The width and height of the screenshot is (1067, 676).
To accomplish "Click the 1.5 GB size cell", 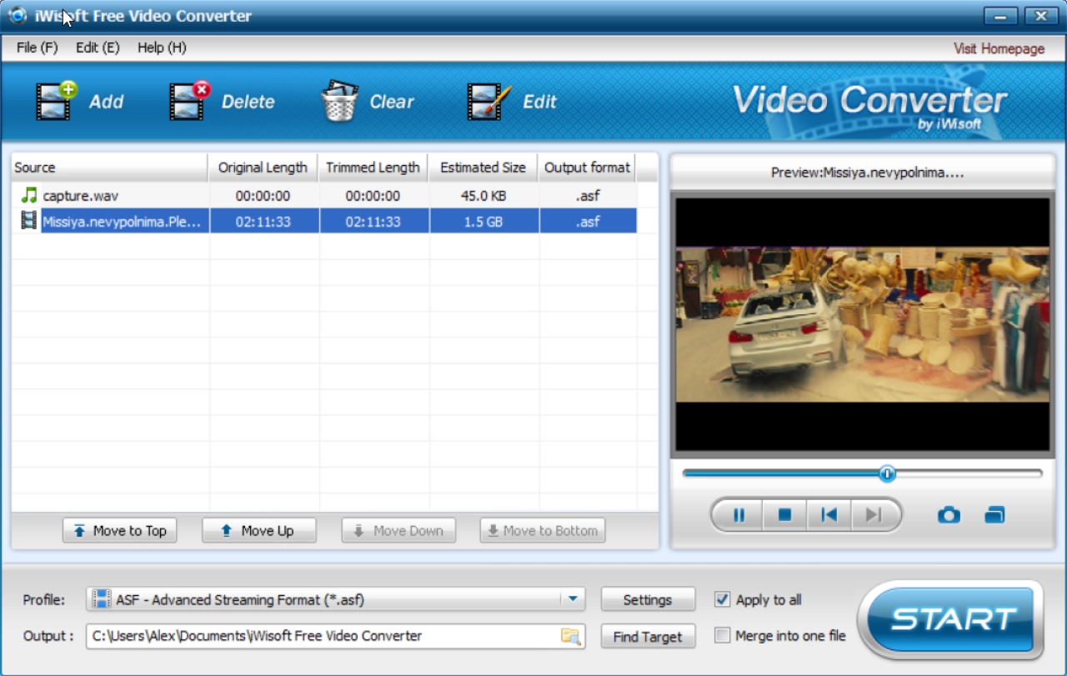I will coord(483,222).
